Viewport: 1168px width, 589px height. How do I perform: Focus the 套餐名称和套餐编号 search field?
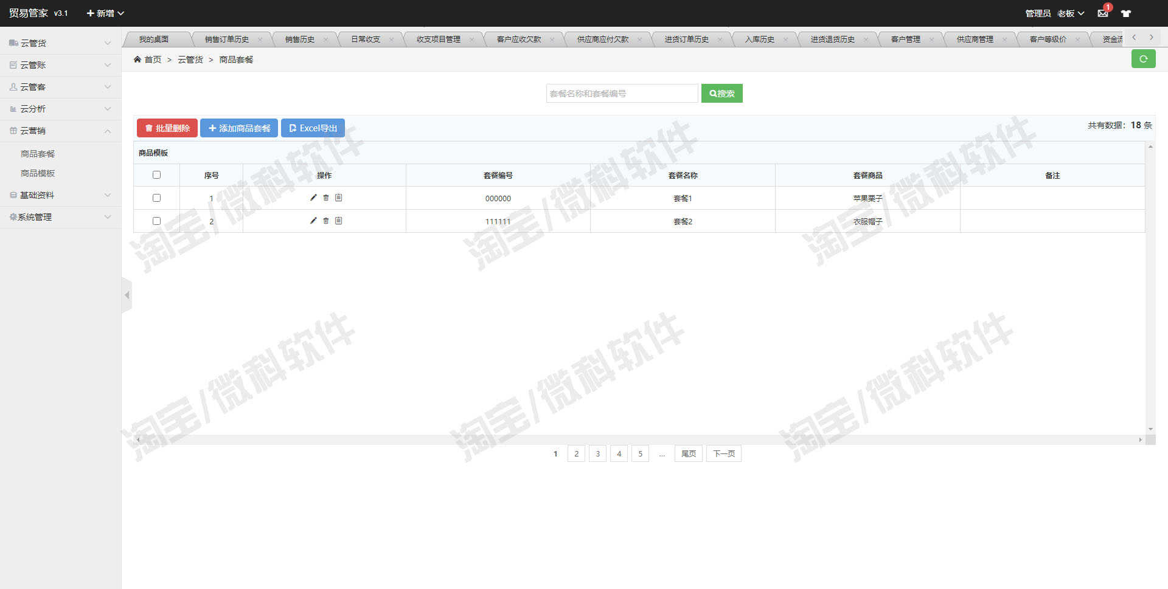pos(622,93)
